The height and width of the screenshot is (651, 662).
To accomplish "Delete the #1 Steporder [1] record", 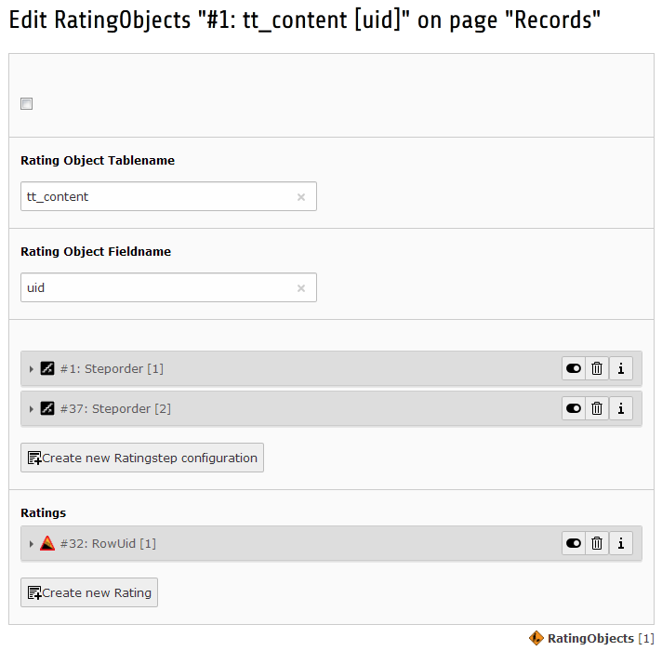I will (x=597, y=368).
